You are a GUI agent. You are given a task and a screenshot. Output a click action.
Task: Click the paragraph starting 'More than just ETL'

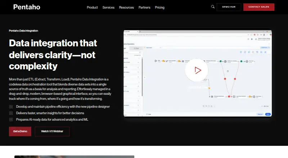click(60, 89)
